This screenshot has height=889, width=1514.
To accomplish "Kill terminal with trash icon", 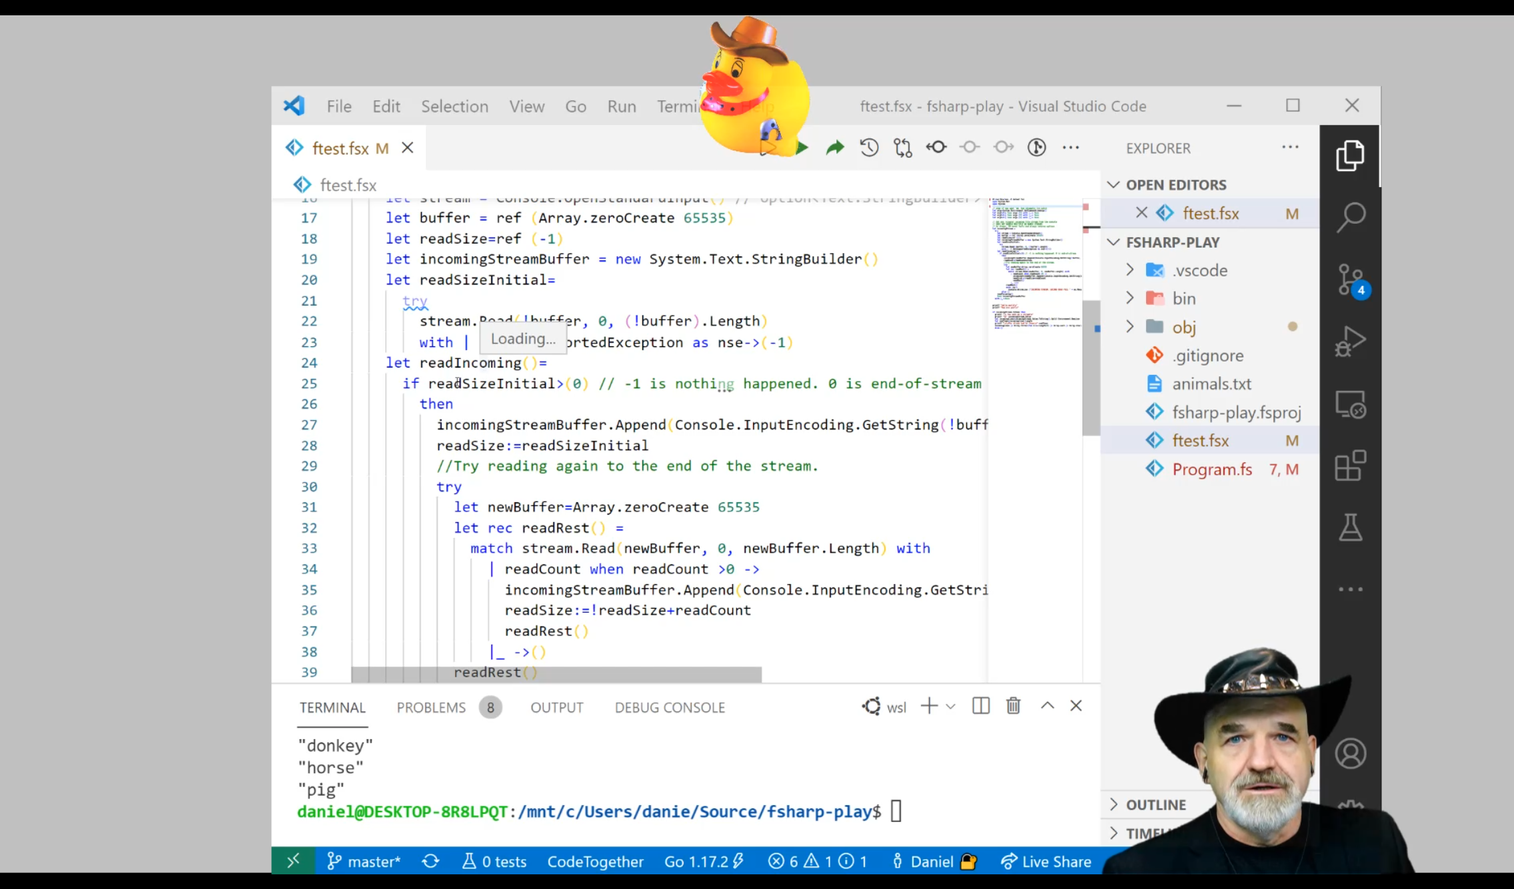I will click(x=1013, y=706).
